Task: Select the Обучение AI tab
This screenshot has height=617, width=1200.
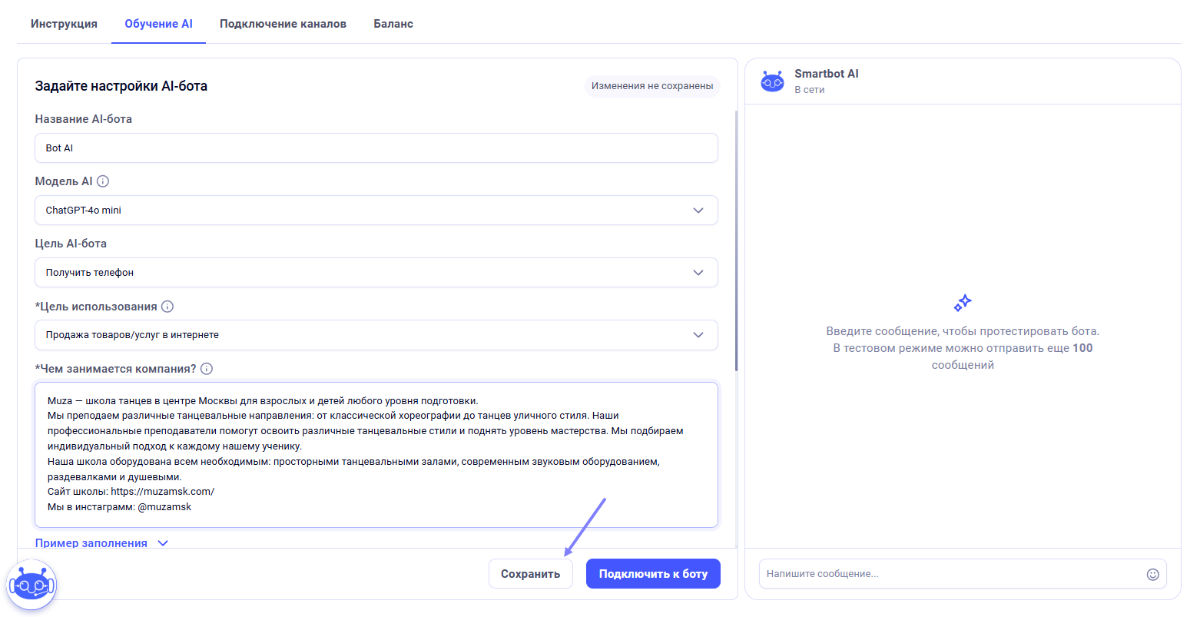Action: [158, 24]
